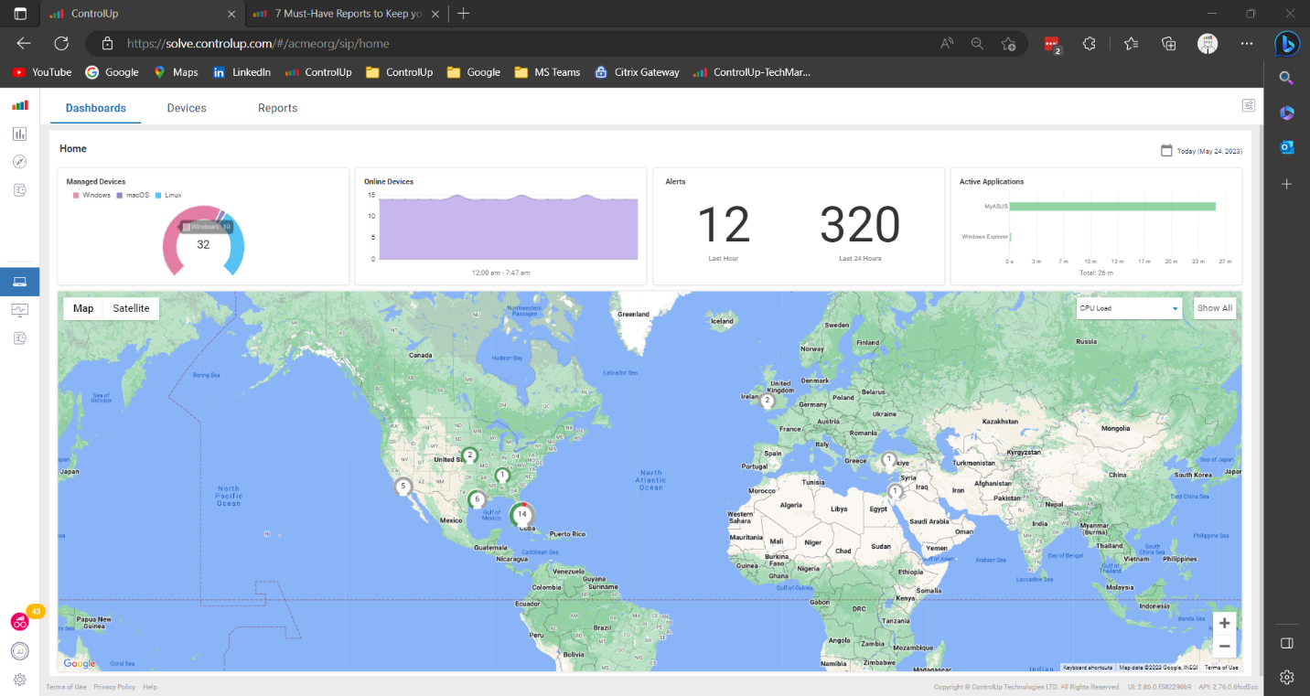Open the Keyboard shortcuts link on the map
1310x696 pixels.
click(x=1088, y=668)
